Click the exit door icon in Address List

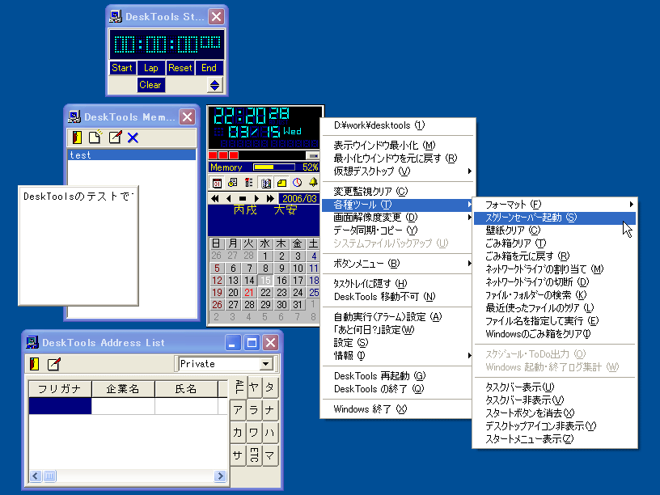35,364
